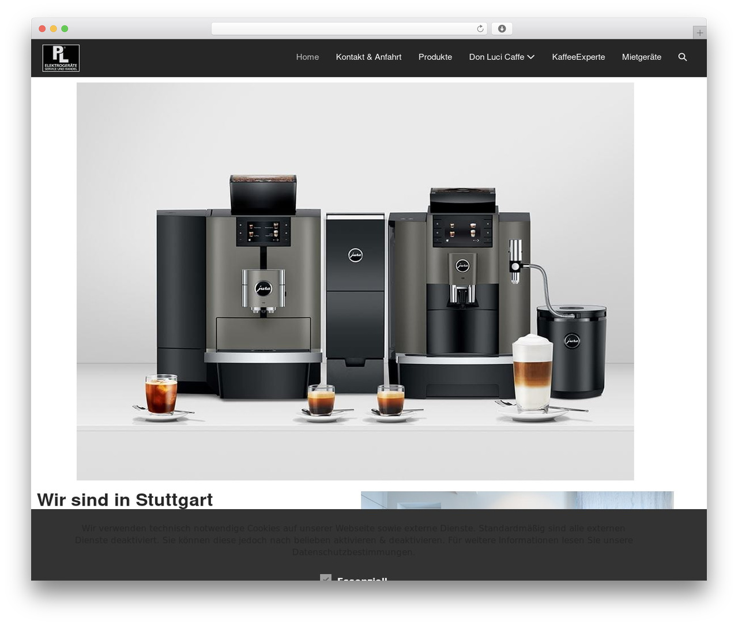Open the KaffeeExperte page
Image resolution: width=738 pixels, height=625 pixels.
point(578,57)
